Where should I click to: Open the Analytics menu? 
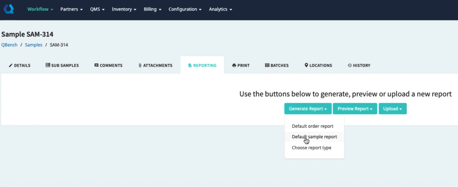(220, 9)
